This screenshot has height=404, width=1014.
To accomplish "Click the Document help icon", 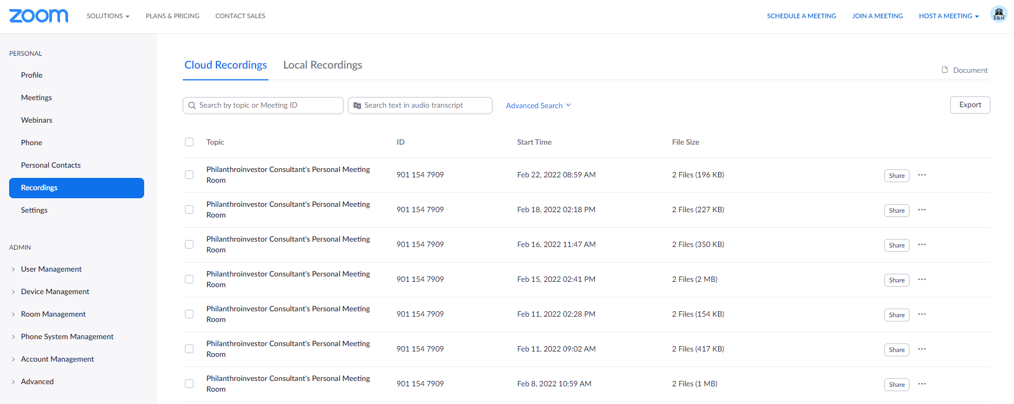I will pyautogui.click(x=945, y=70).
